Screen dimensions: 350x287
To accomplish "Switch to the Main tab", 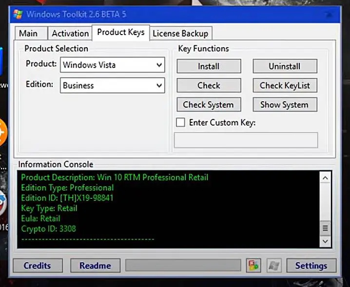I will (x=31, y=34).
